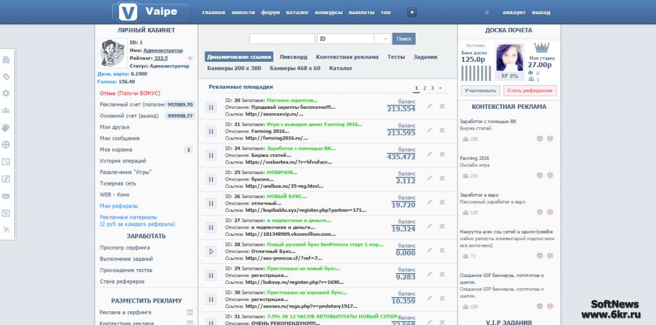This screenshot has height=325, width=656.
Task: Edit ad ID 20 with pencil icon
Action: [429, 106]
